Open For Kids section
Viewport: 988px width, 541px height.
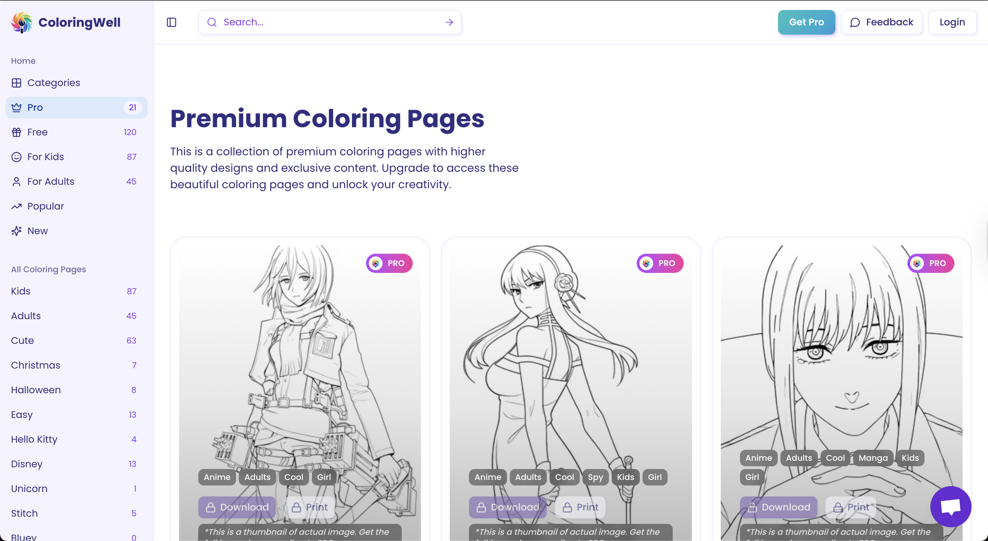76,157
